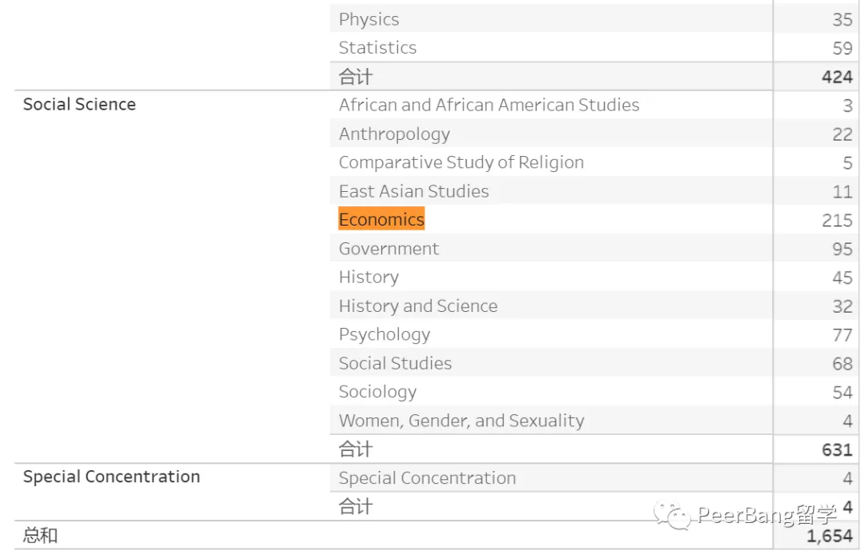Click the Sociology row label
The height and width of the screenshot is (555, 865).
click(x=377, y=392)
